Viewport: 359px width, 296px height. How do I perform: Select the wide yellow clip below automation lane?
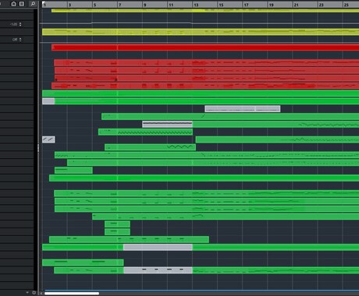[201, 32]
